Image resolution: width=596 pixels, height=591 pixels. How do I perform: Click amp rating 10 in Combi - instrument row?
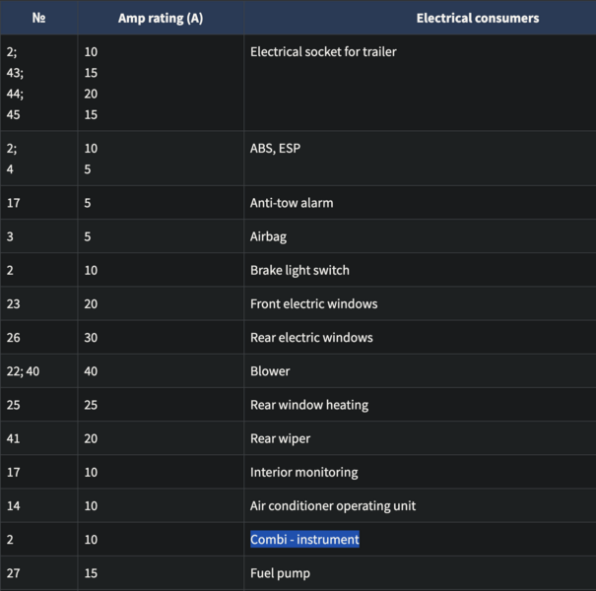pos(91,540)
